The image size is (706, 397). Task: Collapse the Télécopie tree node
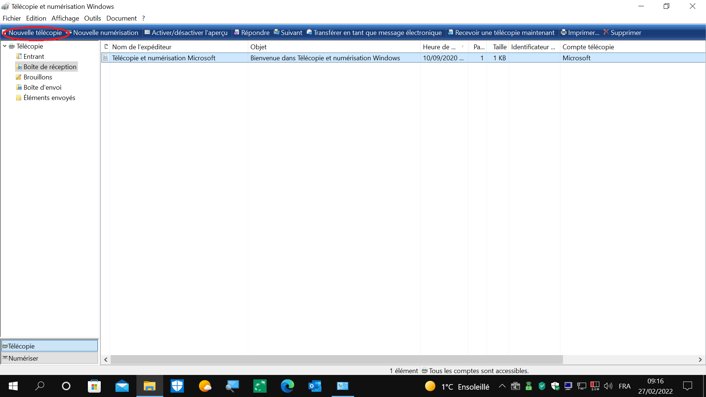click(x=5, y=46)
